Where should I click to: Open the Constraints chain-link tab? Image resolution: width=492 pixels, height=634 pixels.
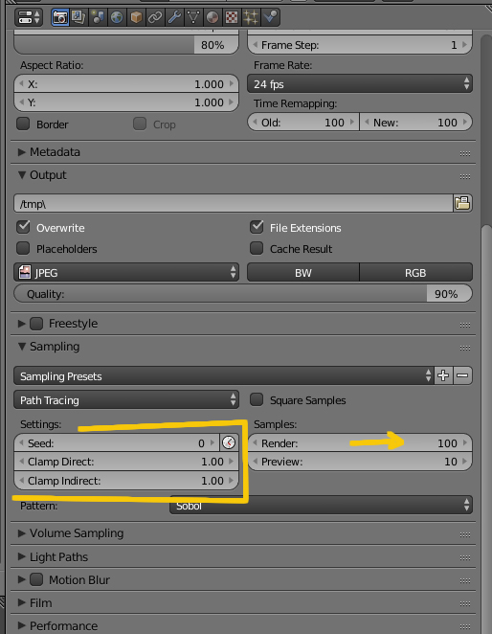coord(155,17)
